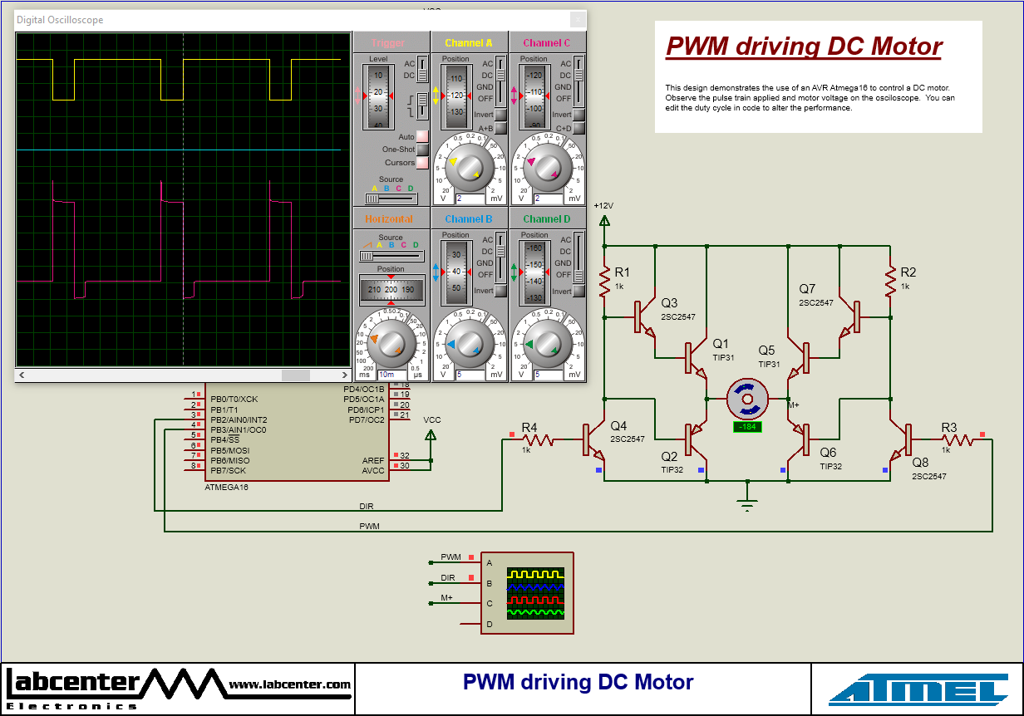Toggle the Cursors button on the oscilloscope
This screenshot has width=1024, height=716.
click(x=422, y=163)
